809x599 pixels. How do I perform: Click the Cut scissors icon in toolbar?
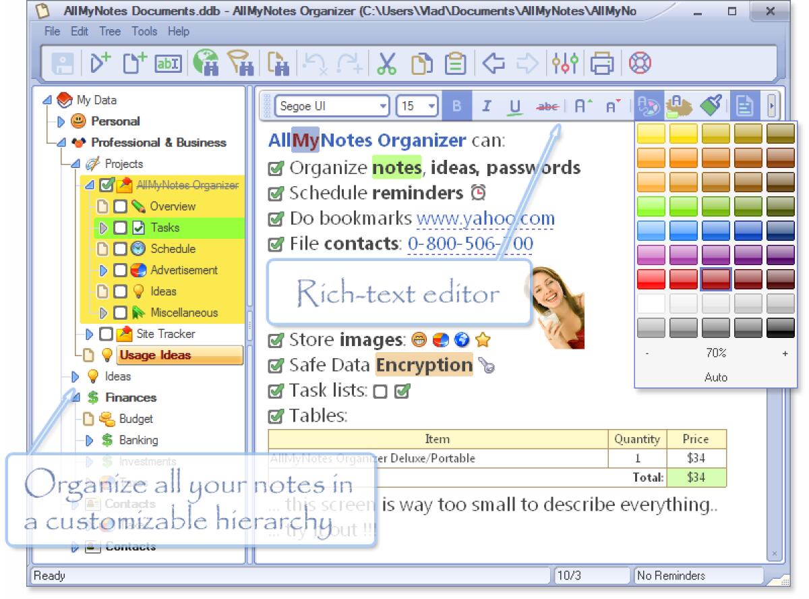point(386,63)
